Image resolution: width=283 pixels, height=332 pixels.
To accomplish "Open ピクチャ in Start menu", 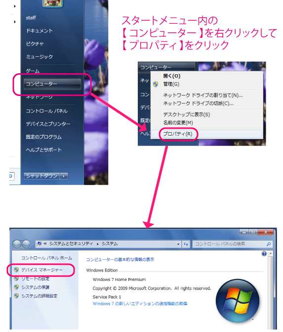I will 35,44.
